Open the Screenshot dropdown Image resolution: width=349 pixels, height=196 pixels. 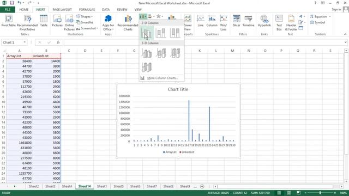(x=87, y=28)
